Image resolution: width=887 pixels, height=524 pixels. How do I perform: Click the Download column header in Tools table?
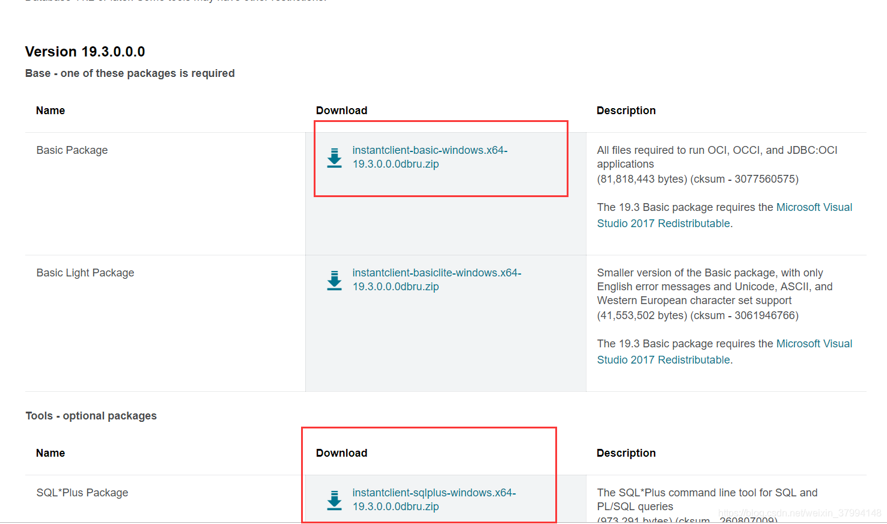click(342, 453)
